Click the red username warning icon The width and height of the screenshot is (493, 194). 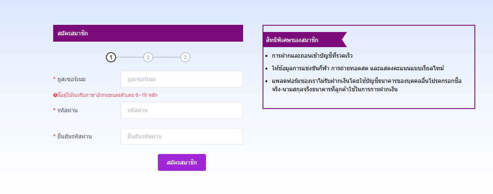(x=55, y=95)
